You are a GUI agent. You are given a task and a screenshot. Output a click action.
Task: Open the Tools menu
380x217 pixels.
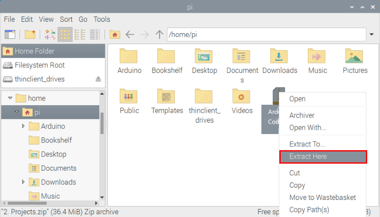pos(102,19)
